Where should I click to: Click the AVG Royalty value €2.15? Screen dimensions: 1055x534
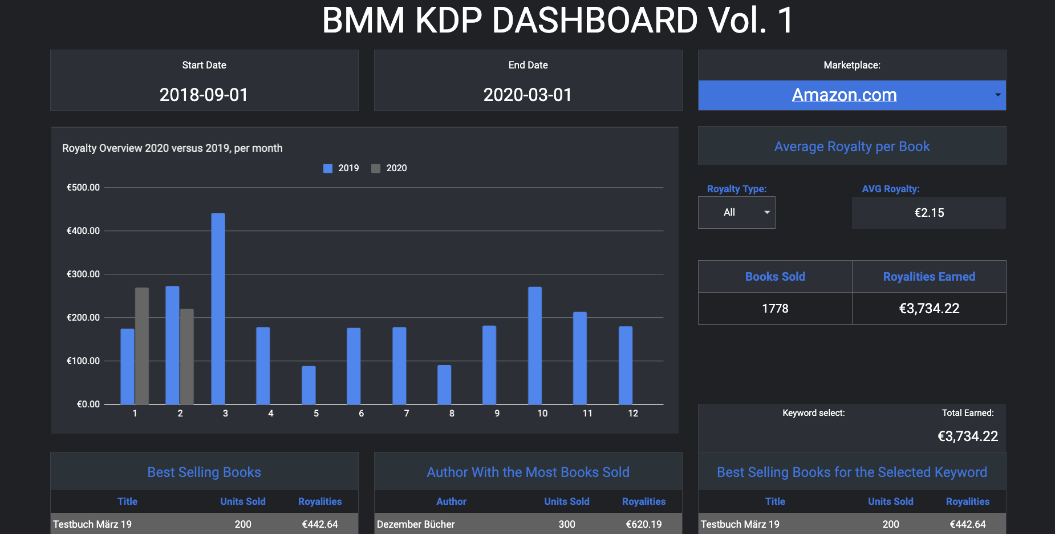click(x=929, y=213)
